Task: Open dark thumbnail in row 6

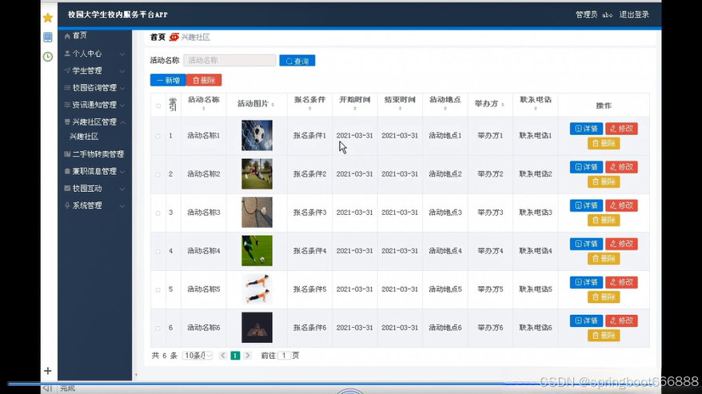Action: (257, 328)
